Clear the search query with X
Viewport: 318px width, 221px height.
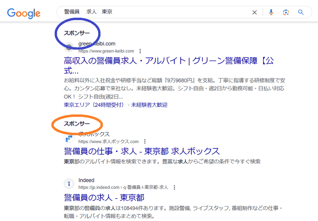(x=254, y=12)
